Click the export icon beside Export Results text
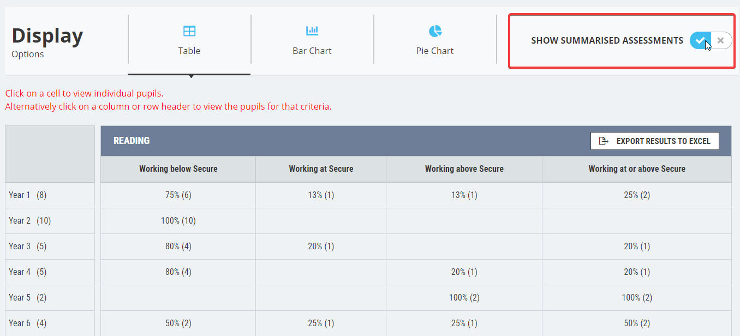 (603, 141)
